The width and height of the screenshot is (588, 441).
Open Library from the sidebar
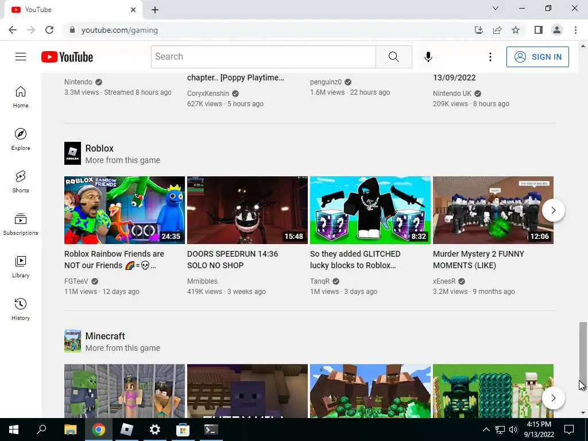(21, 266)
